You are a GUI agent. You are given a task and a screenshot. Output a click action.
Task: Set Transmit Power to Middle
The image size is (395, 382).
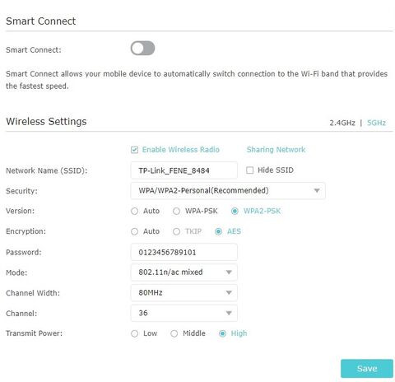point(174,333)
